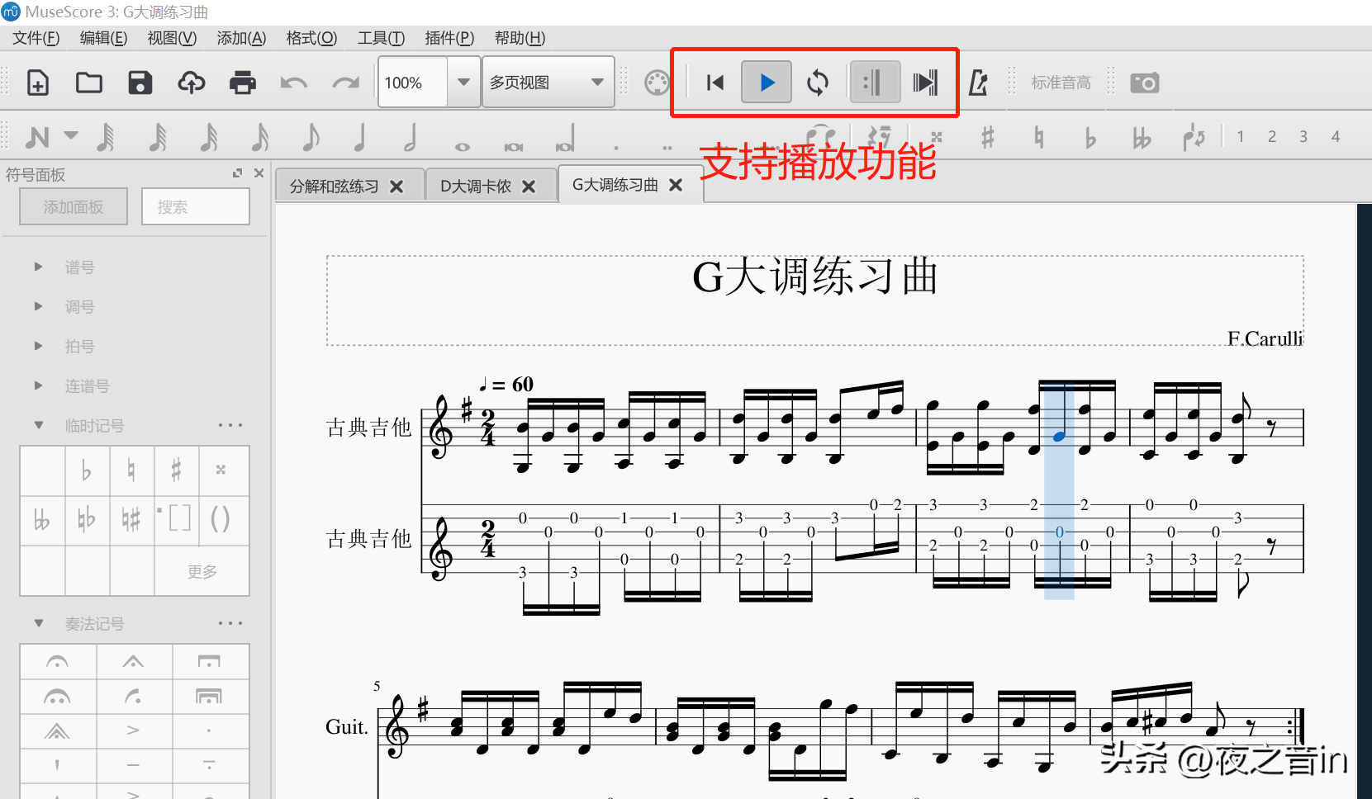Apply natural from note toolbar
The width and height of the screenshot is (1372, 799).
click(1039, 137)
